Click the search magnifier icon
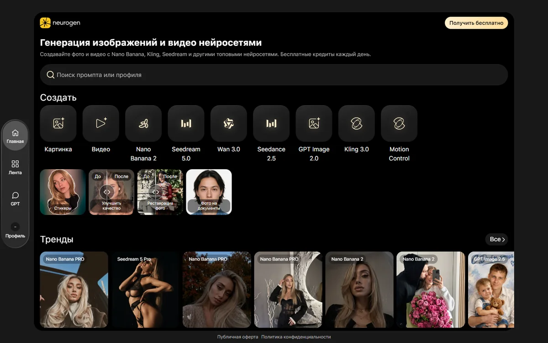The width and height of the screenshot is (548, 343). [x=51, y=75]
